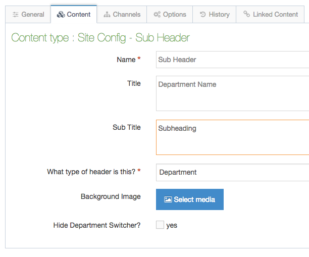Open the header type dropdown showing Department
This screenshot has width=309, height=257.
click(233, 172)
